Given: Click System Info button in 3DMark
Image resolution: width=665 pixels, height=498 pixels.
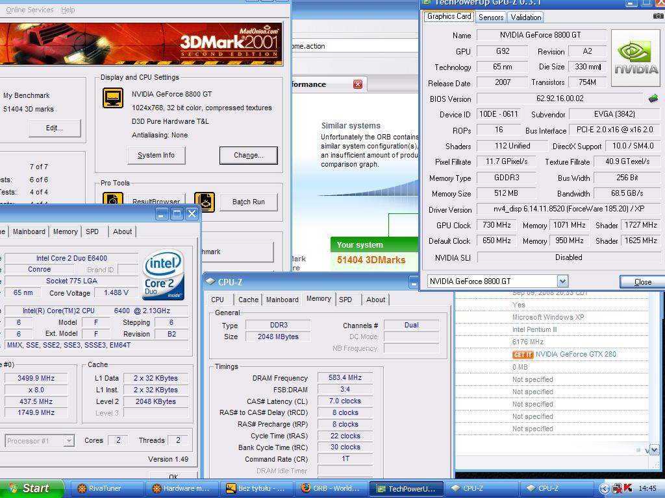Looking at the screenshot, I should pos(156,156).
